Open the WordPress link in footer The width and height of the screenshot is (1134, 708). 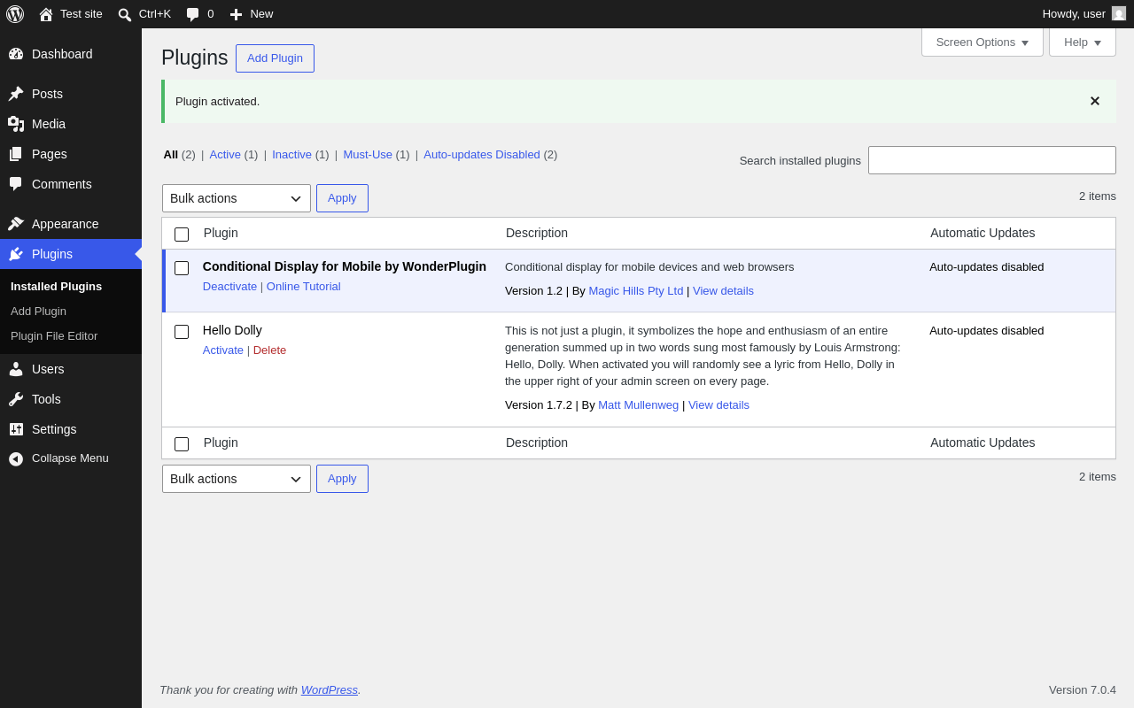click(x=329, y=690)
